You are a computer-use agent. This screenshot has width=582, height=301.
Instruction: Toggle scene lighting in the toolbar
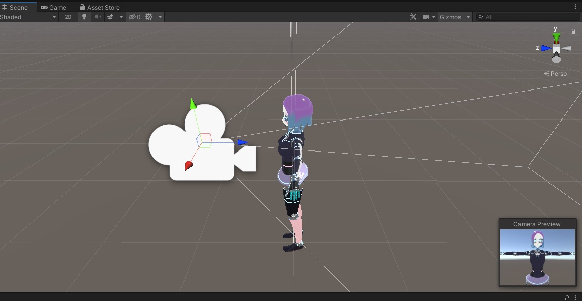pos(84,17)
